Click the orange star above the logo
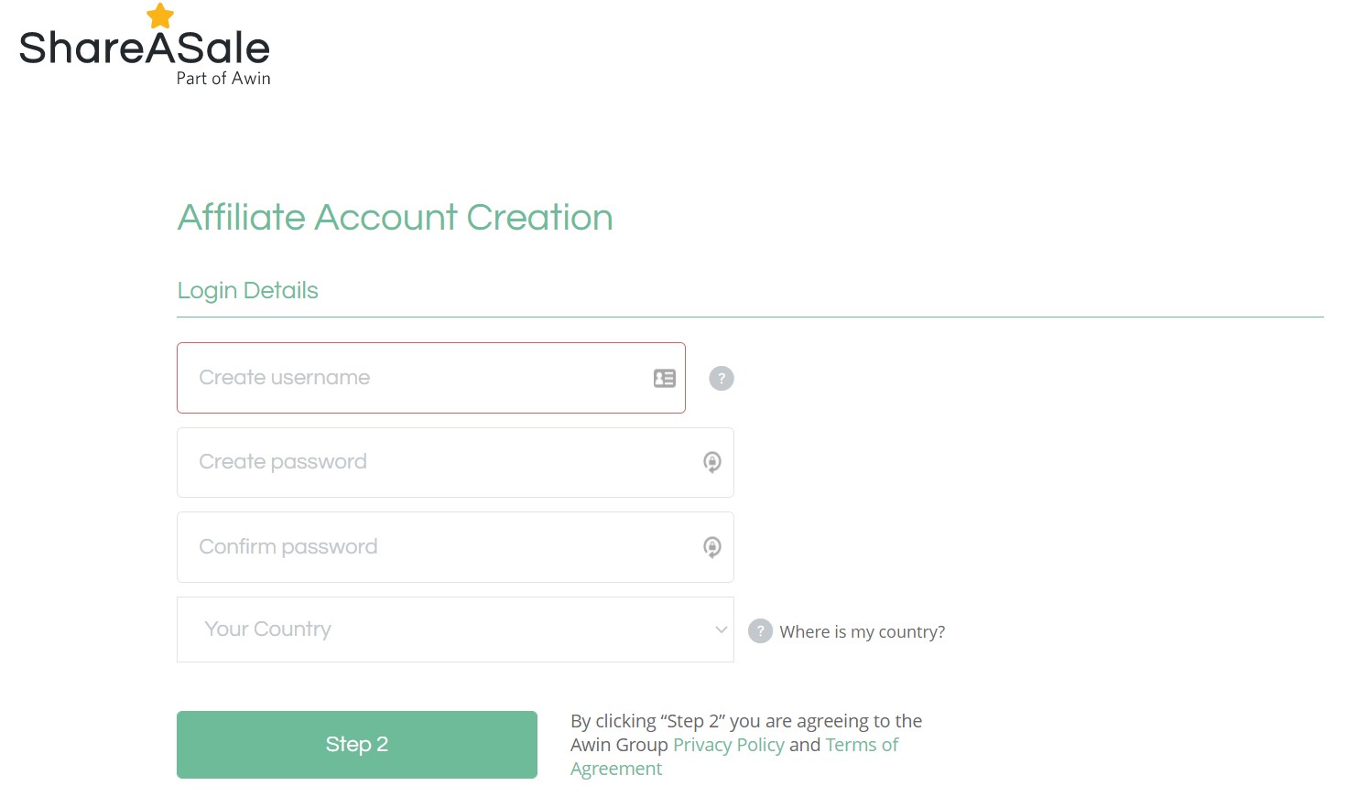1357x807 pixels. pyautogui.click(x=160, y=16)
